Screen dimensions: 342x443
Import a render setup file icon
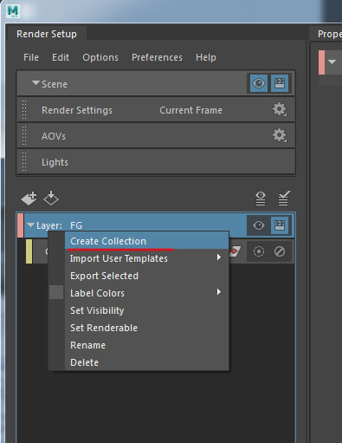51,199
